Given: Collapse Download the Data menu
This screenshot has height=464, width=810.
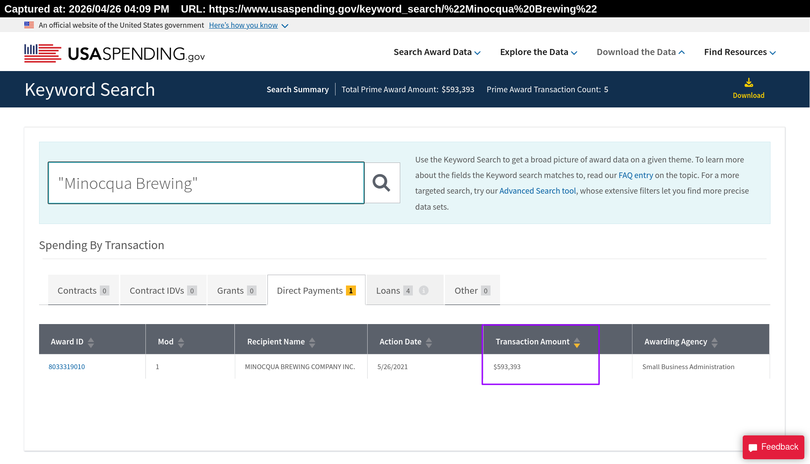Looking at the screenshot, I should click(x=640, y=52).
